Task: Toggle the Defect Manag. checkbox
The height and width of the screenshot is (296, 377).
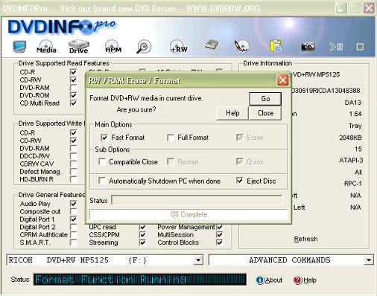Action: tap(73, 171)
